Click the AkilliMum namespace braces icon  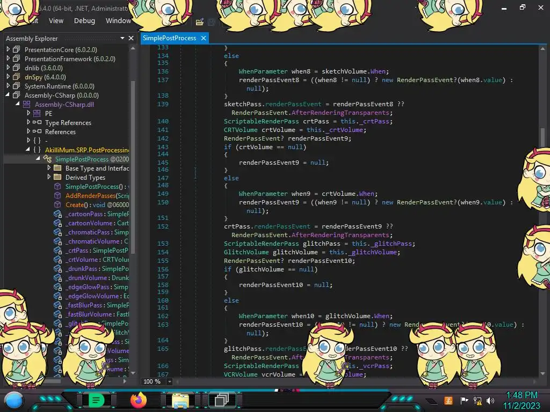(37, 150)
